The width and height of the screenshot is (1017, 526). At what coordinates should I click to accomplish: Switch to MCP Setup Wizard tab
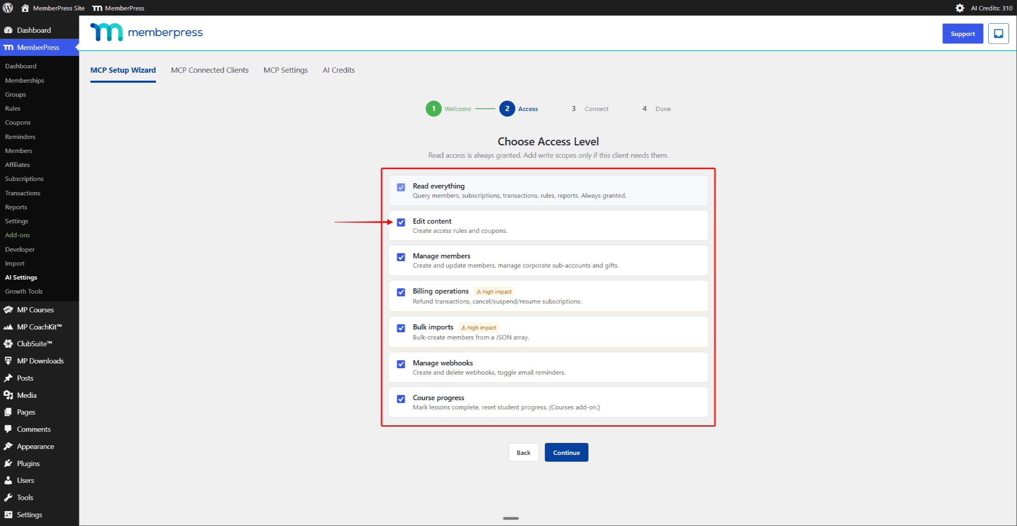[x=123, y=70]
